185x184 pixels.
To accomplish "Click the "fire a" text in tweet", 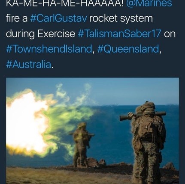I will pyautogui.click(x=17, y=18).
